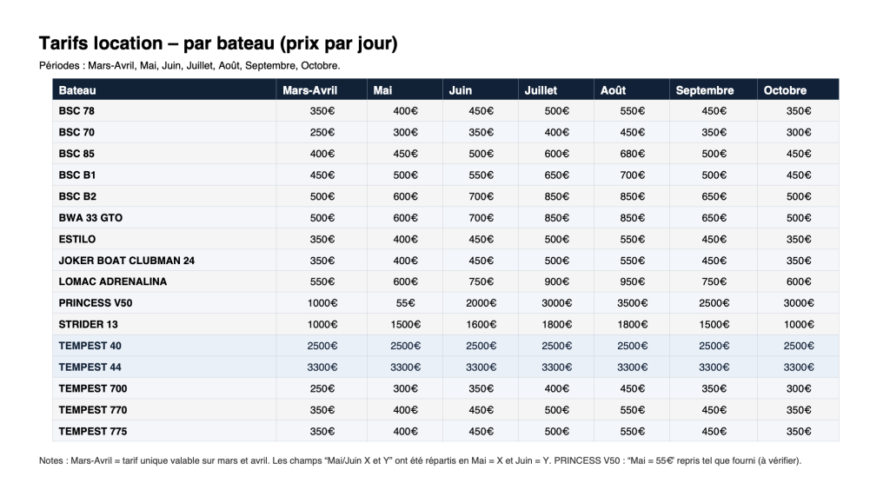This screenshot has height=503, width=890.
Task: Select the BSC 78 row label
Action: click(76, 111)
